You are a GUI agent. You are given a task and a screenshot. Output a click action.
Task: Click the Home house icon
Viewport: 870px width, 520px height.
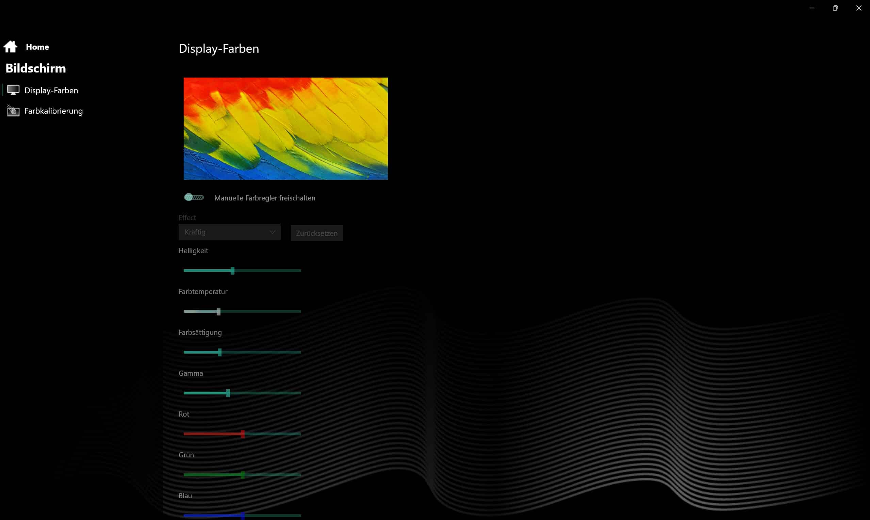[x=11, y=47]
